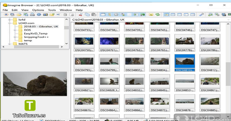Go to parent folder via toolbar icon
This screenshot has height=121, width=231.
[151, 15]
